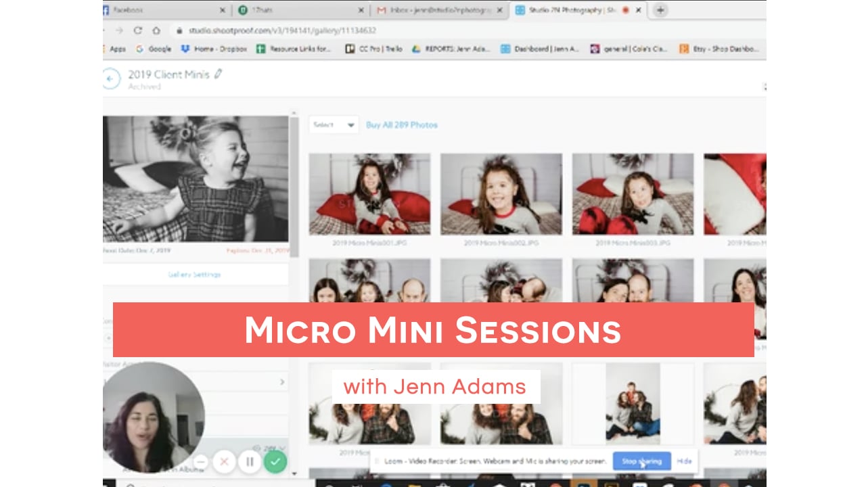Click the Stop sharing button
The height and width of the screenshot is (487, 866).
click(642, 461)
